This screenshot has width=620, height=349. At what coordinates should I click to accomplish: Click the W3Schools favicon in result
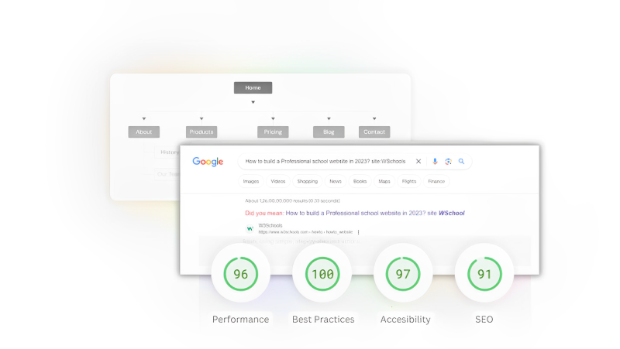pos(250,228)
